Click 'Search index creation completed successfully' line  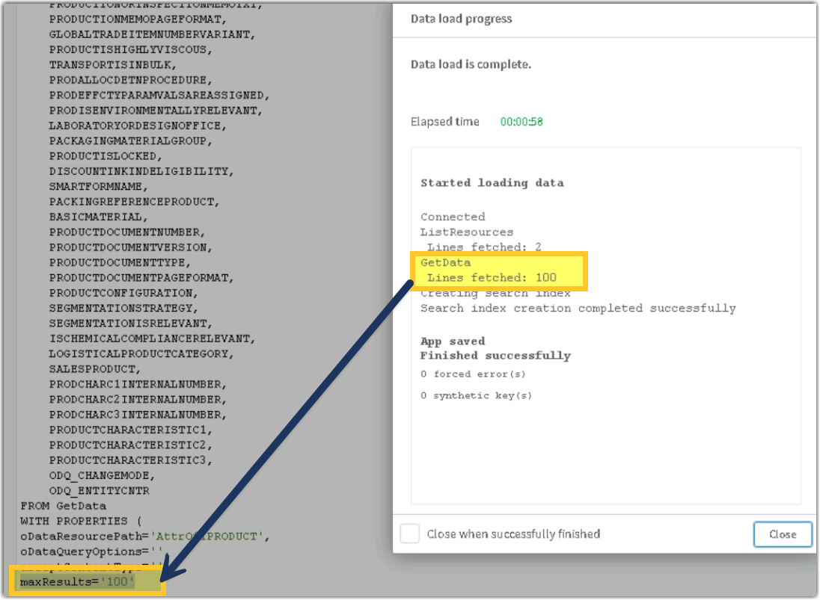click(x=578, y=308)
